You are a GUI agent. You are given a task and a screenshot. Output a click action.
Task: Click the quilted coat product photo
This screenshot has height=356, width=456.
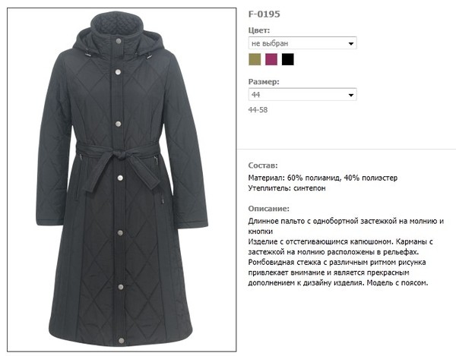(122, 179)
